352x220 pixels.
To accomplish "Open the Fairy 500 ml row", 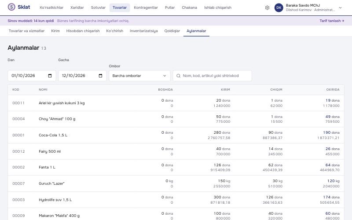I will point(176,151).
